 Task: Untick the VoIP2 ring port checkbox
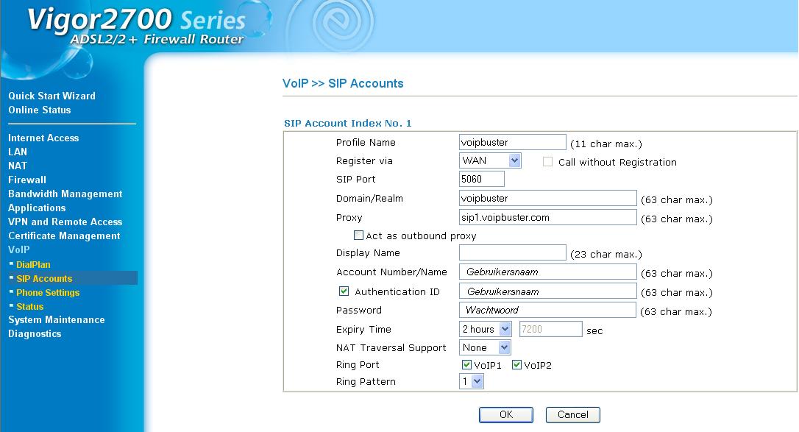(516, 365)
